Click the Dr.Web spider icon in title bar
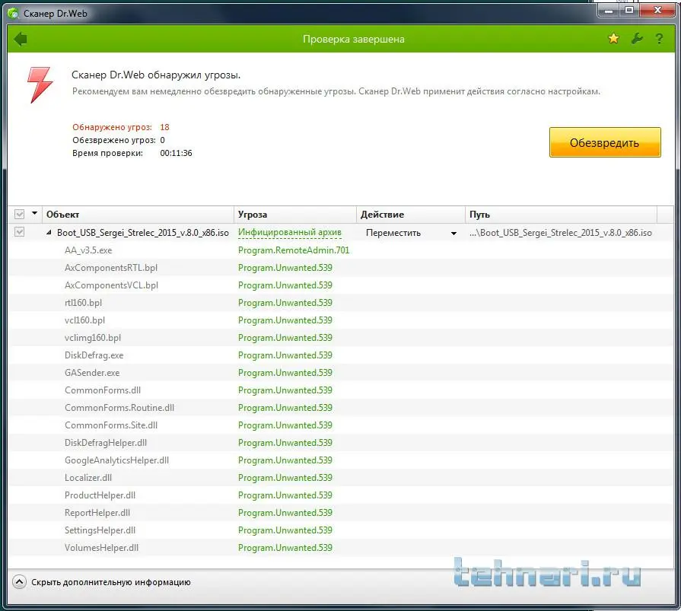This screenshot has width=681, height=611. tap(14, 14)
